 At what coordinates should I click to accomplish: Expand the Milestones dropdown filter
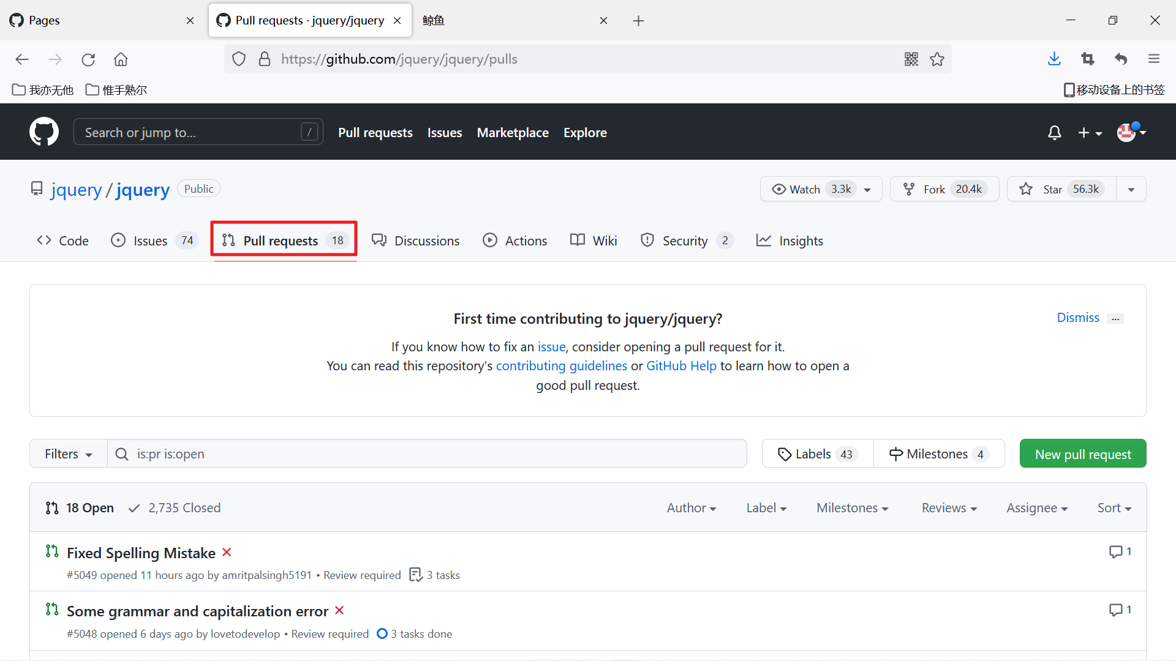(x=852, y=507)
